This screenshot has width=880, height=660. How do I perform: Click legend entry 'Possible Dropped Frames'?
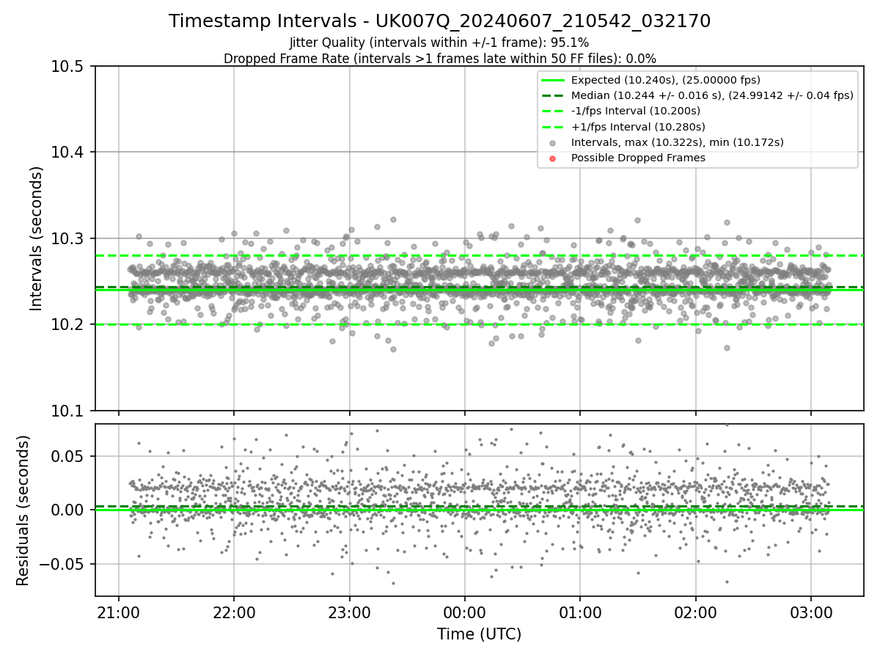638,158
